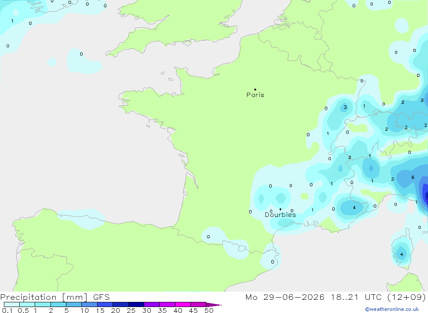The height and width of the screenshot is (313, 428).
Task: Click the Paris city label
Action: [x=255, y=95]
